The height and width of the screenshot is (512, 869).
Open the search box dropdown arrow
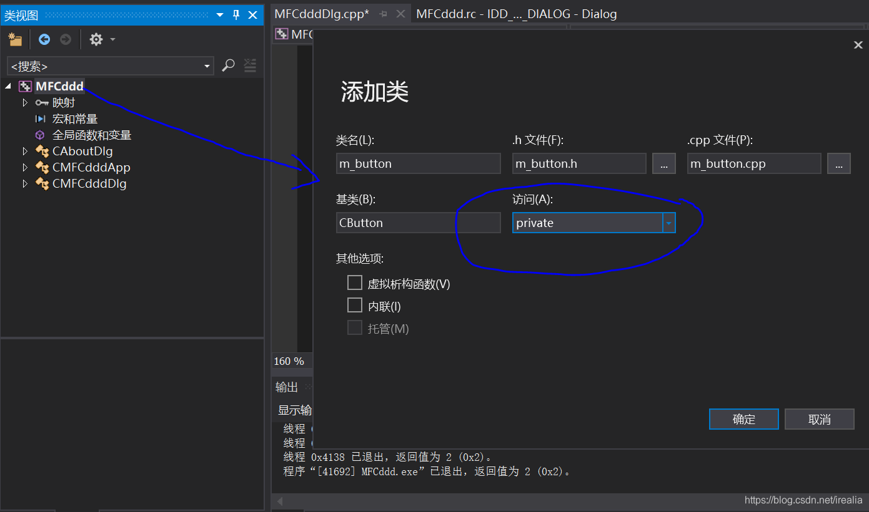click(x=207, y=66)
